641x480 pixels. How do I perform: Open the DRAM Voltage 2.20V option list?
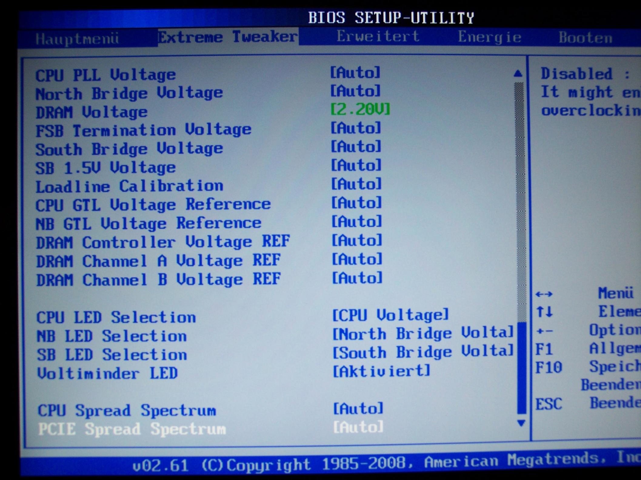point(360,109)
